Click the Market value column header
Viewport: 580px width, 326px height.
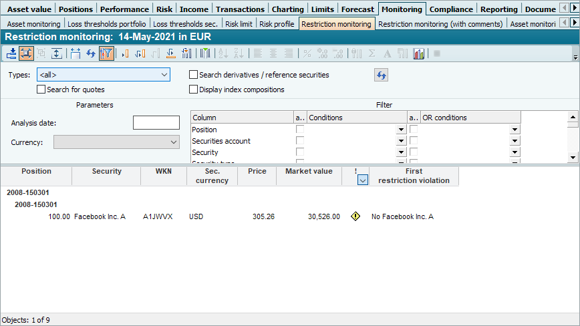[x=309, y=172]
